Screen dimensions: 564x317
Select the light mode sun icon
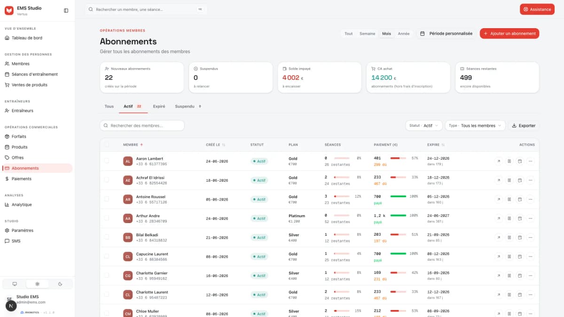pyautogui.click(x=38, y=284)
